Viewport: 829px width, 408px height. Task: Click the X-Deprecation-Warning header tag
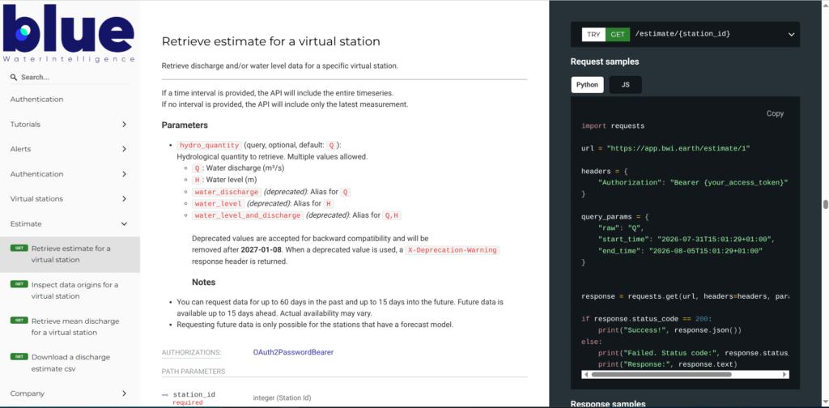453,250
